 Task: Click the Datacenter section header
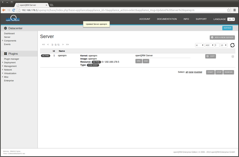[19, 28]
